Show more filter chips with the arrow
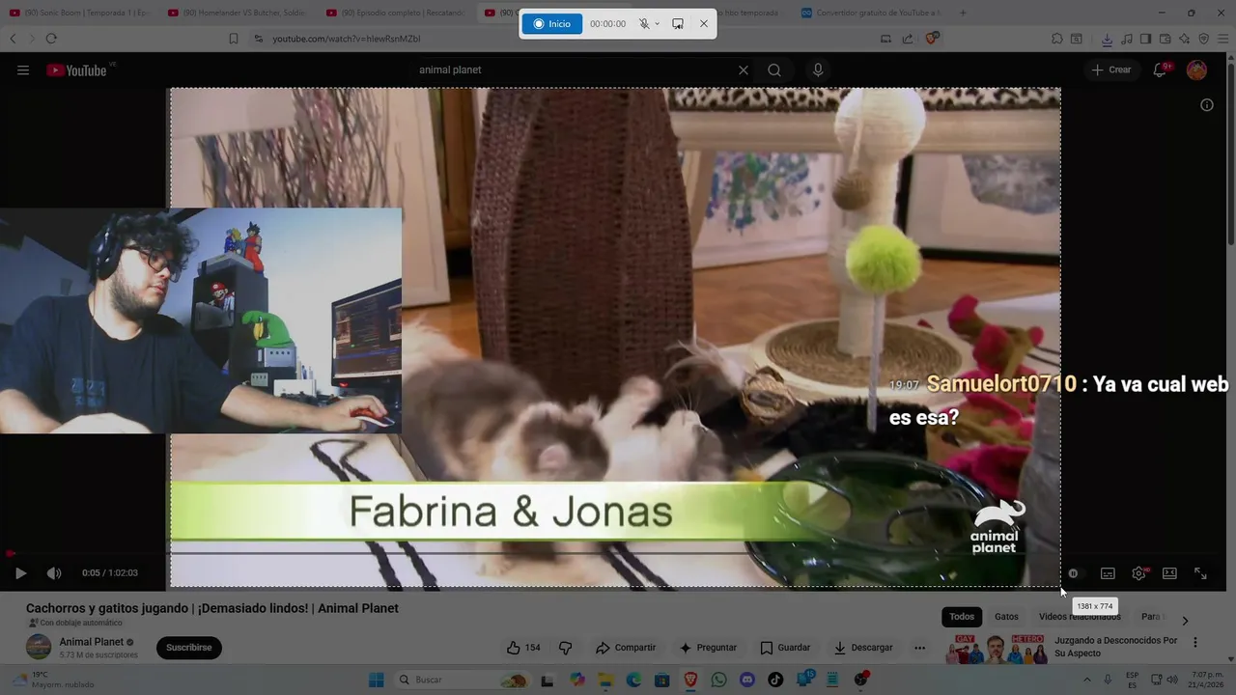This screenshot has height=695, width=1236. click(1185, 621)
